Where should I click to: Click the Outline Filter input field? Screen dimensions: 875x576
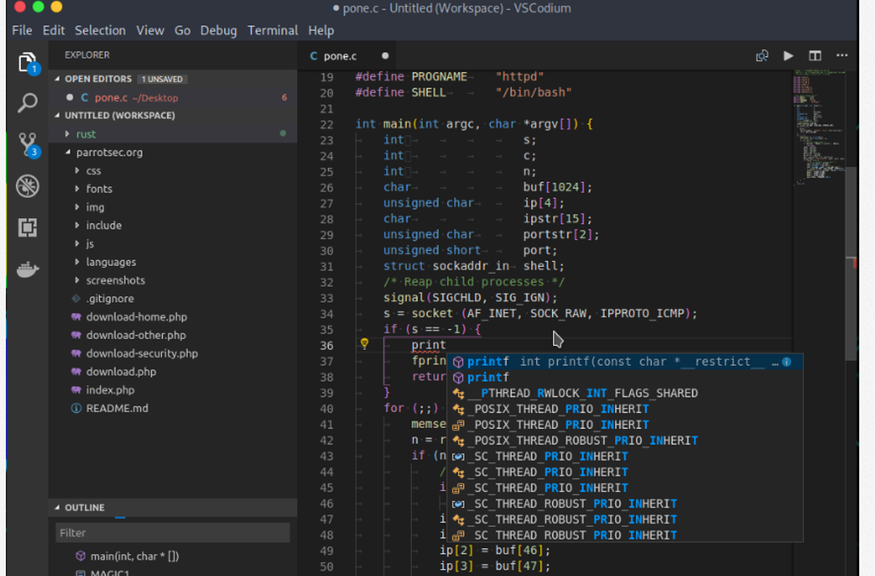(x=172, y=532)
